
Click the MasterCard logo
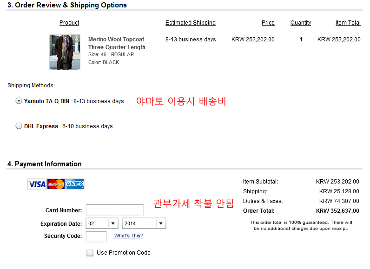(x=56, y=184)
